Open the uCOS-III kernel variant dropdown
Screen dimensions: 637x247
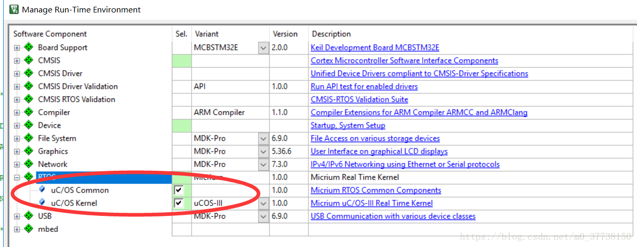tap(263, 203)
